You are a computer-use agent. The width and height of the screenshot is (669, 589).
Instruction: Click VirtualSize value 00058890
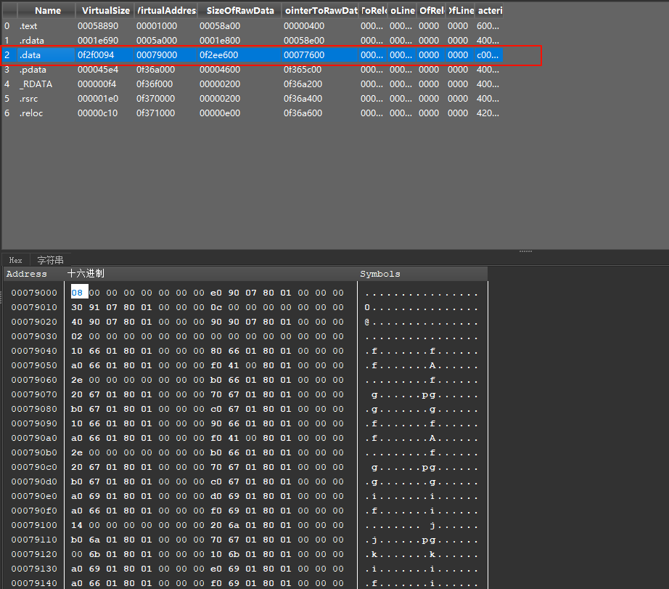98,26
